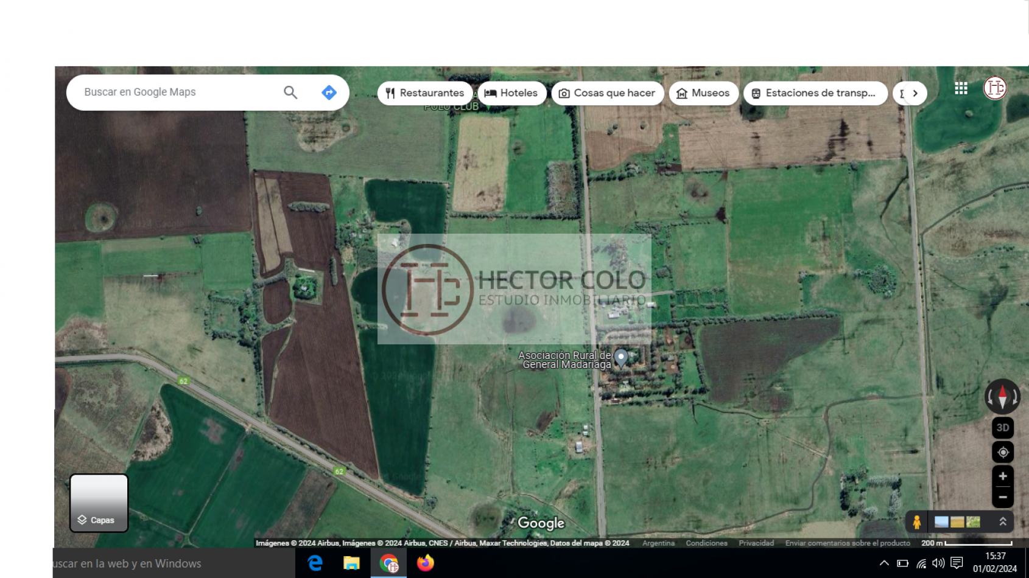Screen dimensions: 1029x578
Task: Rotate map counterclockwise on compass
Action: point(991,397)
